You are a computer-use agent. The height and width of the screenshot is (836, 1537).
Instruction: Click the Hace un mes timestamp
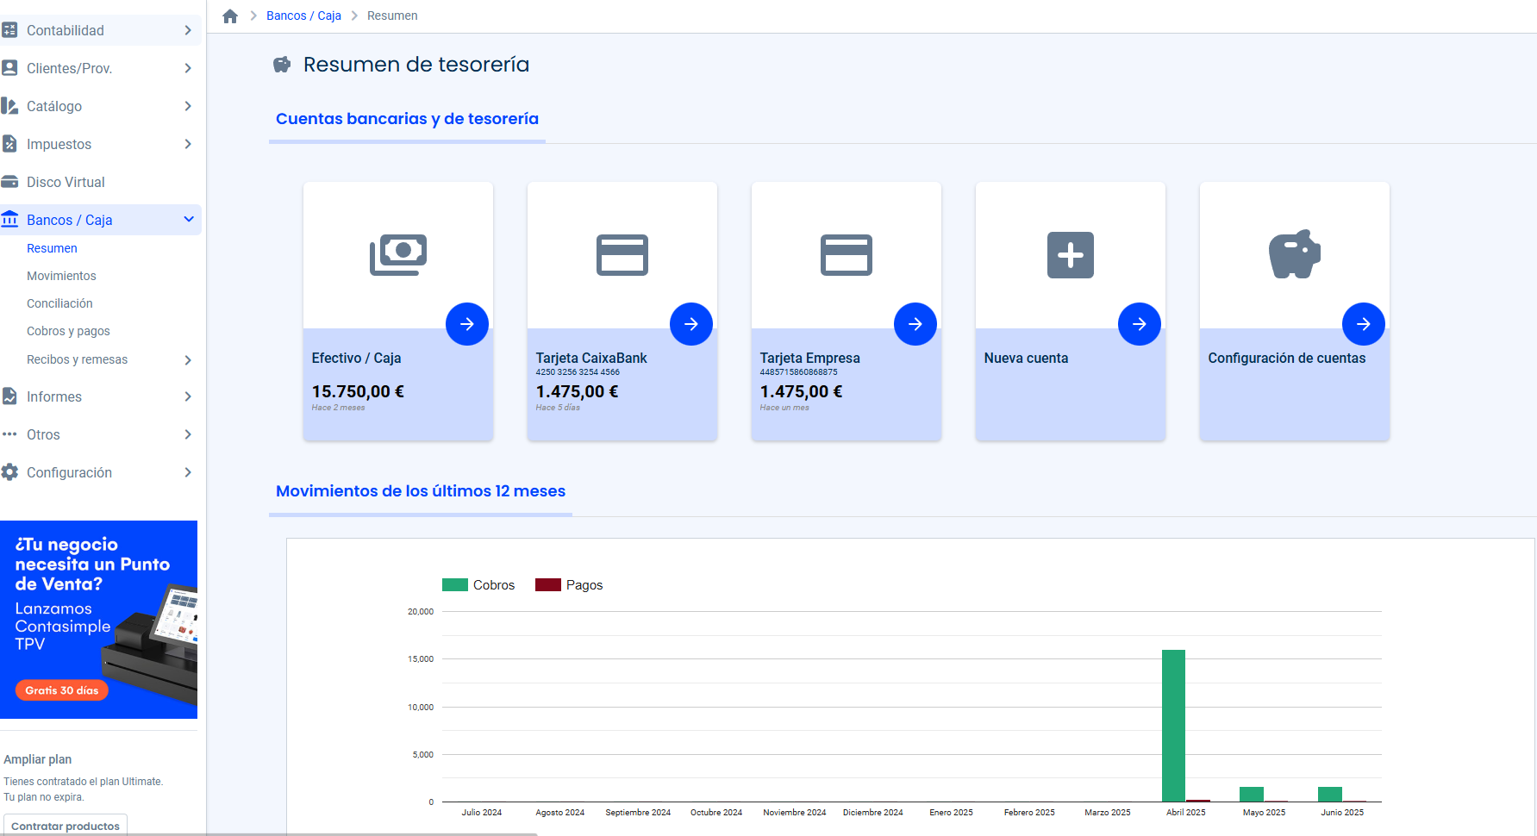tap(784, 408)
